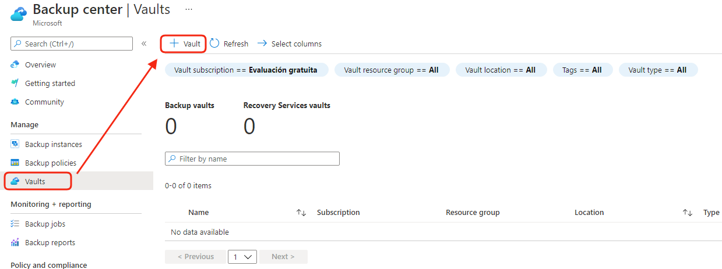Click the '0-0 of 0 items' text
The width and height of the screenshot is (722, 269).
pyautogui.click(x=188, y=186)
